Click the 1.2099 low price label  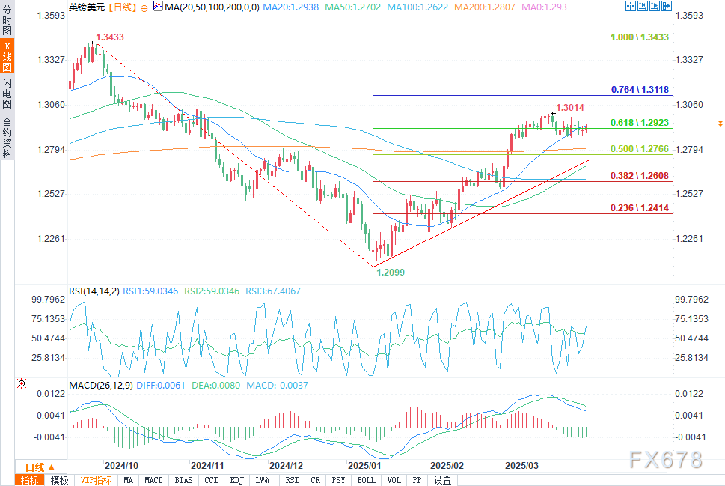[x=391, y=272]
